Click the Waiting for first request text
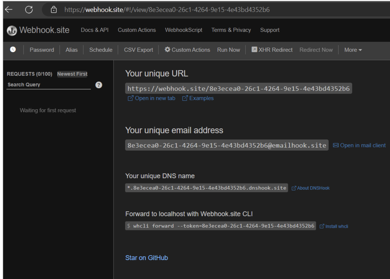This screenshot has height=279, width=390. [x=48, y=110]
